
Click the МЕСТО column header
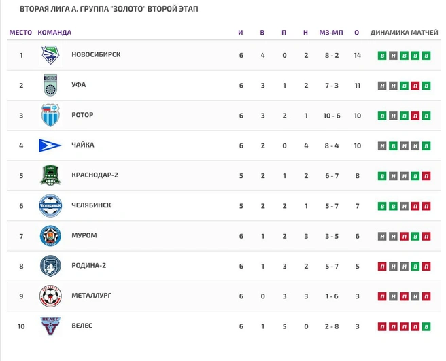point(20,33)
